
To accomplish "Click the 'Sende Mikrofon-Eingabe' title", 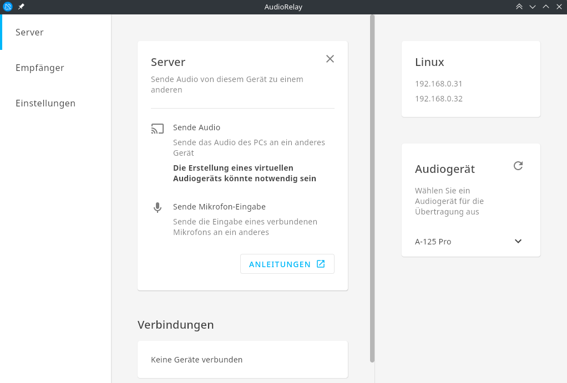I will pos(219,207).
